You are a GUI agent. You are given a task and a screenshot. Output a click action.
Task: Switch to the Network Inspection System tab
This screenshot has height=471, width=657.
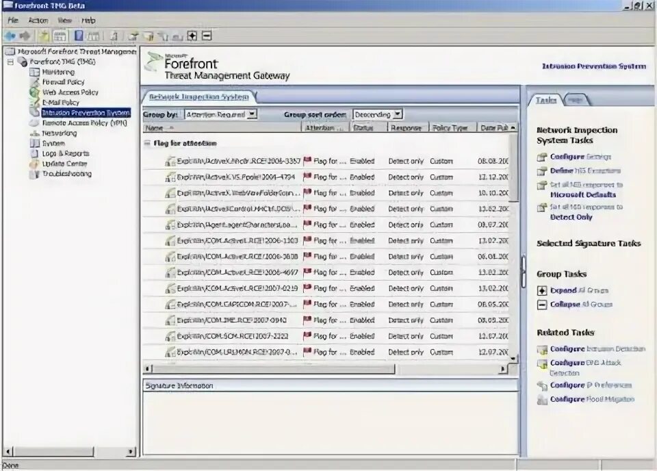coord(199,97)
